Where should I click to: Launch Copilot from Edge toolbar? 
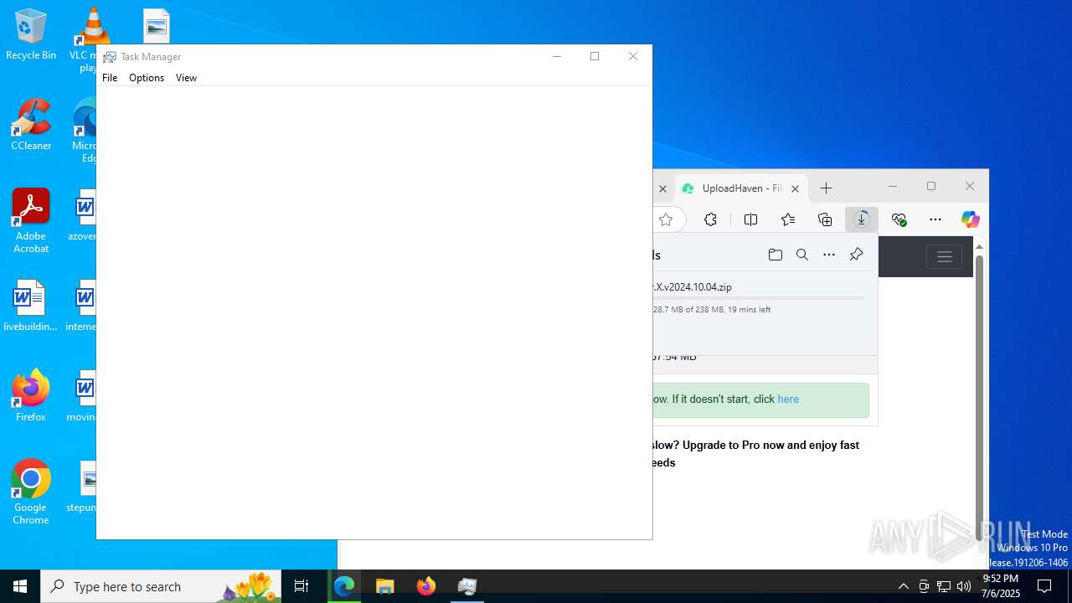(971, 219)
